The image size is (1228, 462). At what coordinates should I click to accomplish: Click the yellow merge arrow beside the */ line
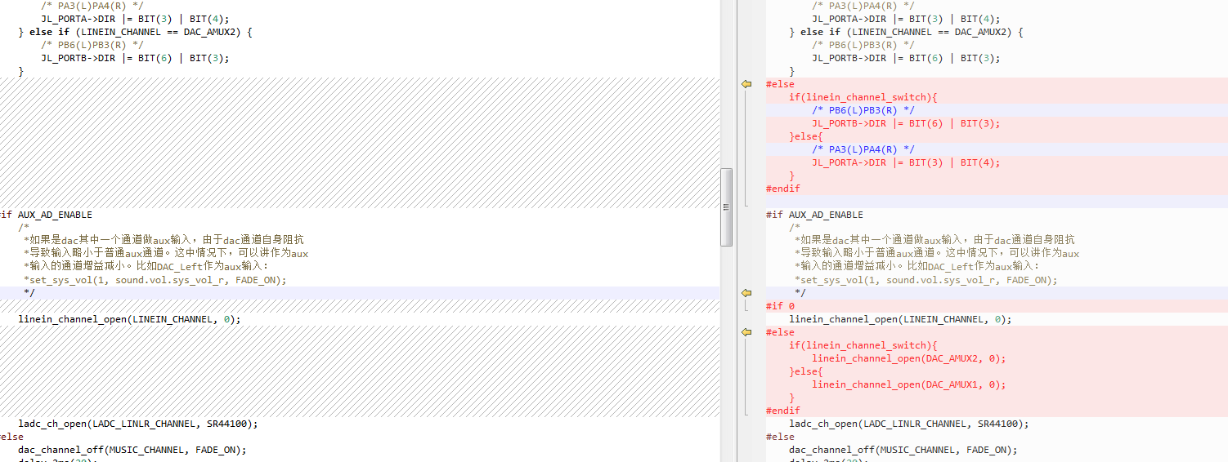(x=746, y=293)
